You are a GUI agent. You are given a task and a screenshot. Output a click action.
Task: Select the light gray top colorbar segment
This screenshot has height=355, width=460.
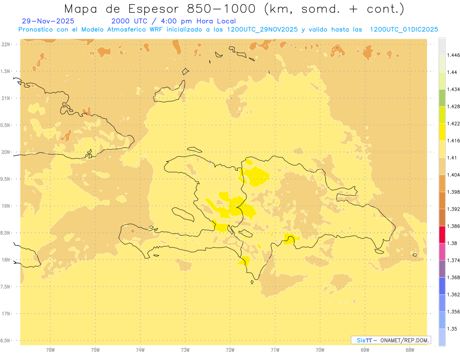442,46
